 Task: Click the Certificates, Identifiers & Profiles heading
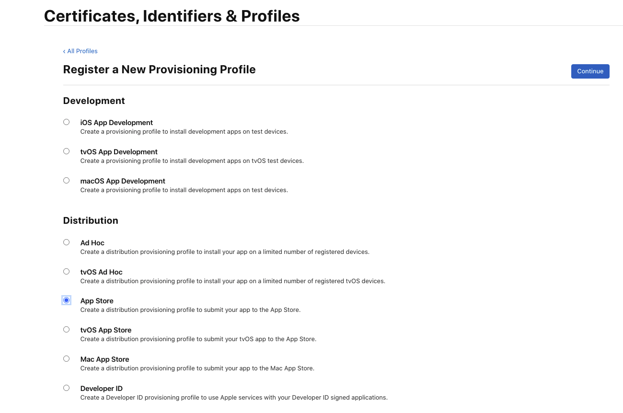(x=172, y=16)
